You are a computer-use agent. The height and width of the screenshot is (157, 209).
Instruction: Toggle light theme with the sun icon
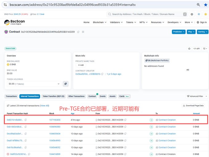click(x=199, y=14)
